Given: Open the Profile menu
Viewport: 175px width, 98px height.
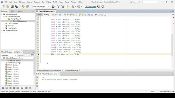Looking at the screenshot, I should click(x=55, y=2).
